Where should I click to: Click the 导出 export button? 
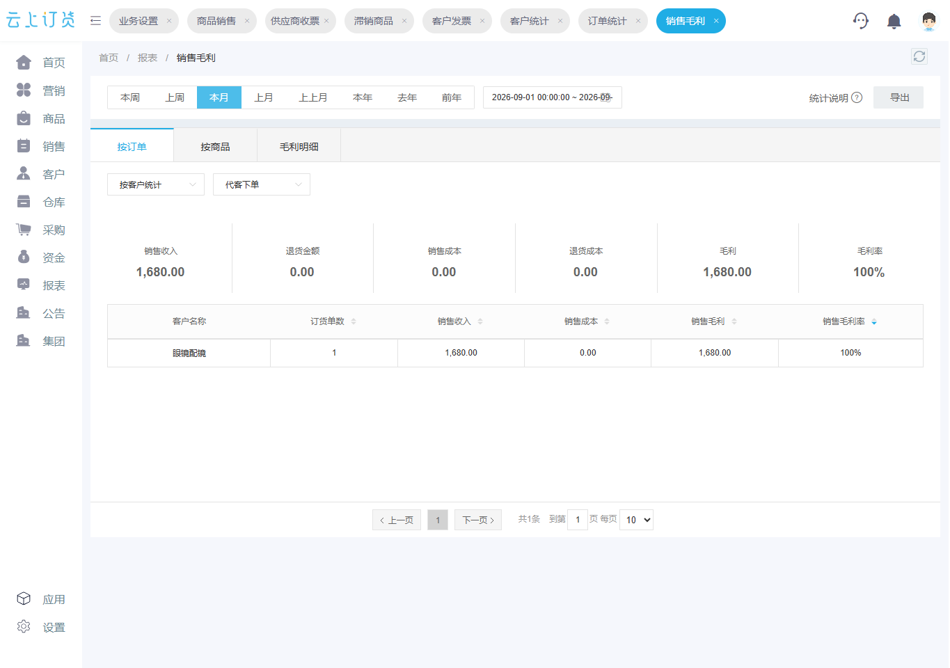(898, 97)
